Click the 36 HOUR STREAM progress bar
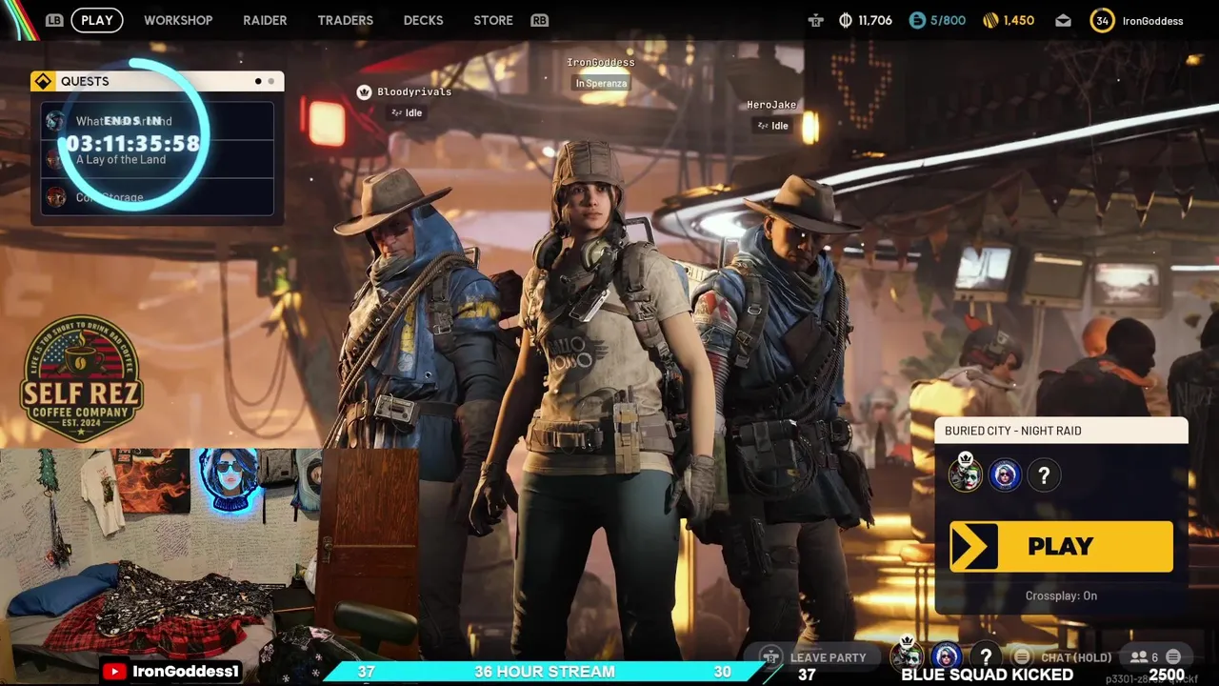1219x686 pixels. click(x=545, y=672)
